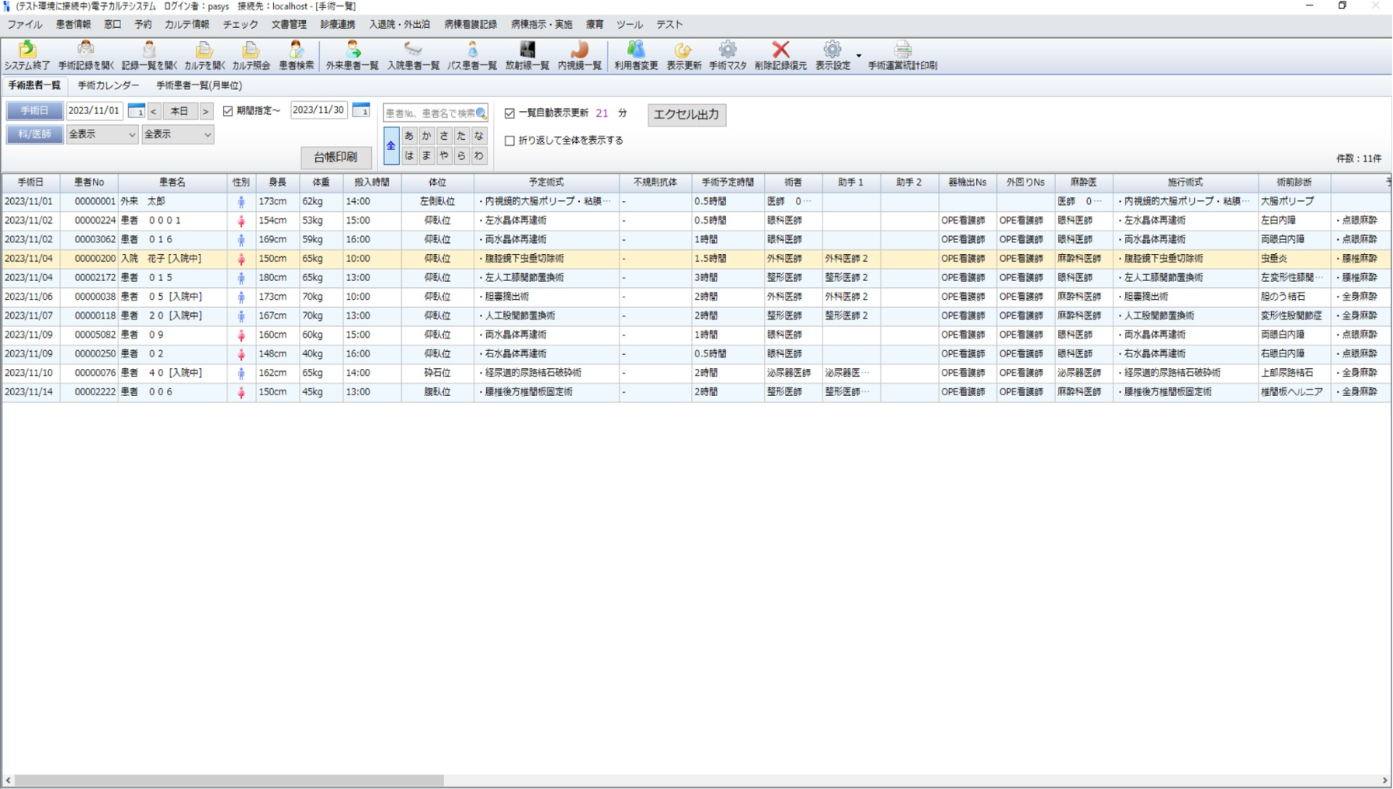1393x789 pixels.
Task: Uncheck the 期間指定 checkbox
Action: 228,111
